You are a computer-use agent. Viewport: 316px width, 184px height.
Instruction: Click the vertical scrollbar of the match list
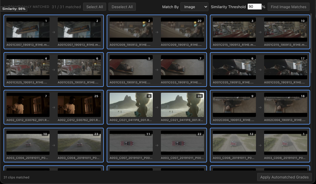tap(311, 43)
